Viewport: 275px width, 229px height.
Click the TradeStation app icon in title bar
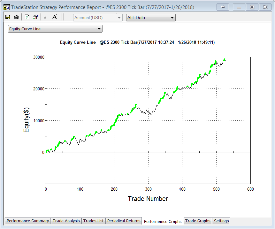point(6,7)
